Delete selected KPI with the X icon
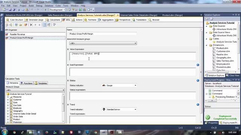 coord(31,25)
